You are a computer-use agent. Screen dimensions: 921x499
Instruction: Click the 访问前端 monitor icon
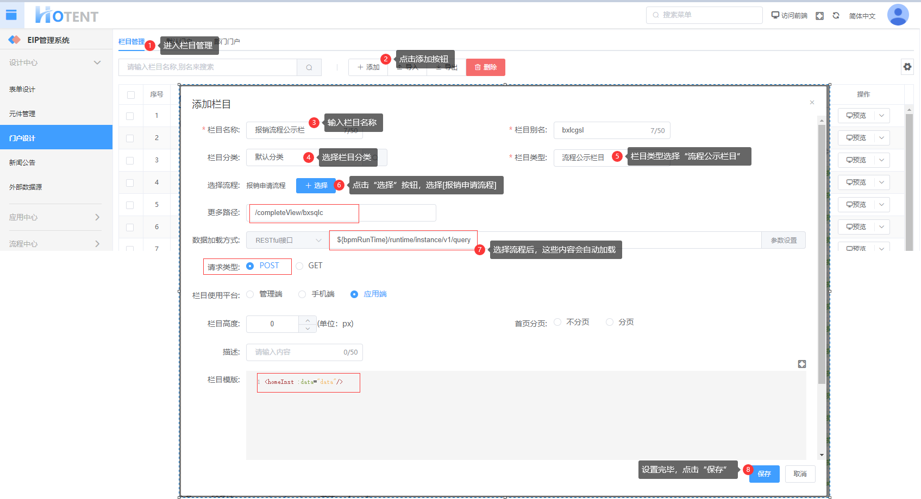(775, 15)
